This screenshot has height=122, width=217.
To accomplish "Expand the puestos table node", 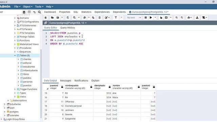I will pos(18,85).
